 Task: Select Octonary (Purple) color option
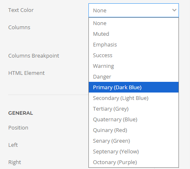pyautogui.click(x=134, y=162)
